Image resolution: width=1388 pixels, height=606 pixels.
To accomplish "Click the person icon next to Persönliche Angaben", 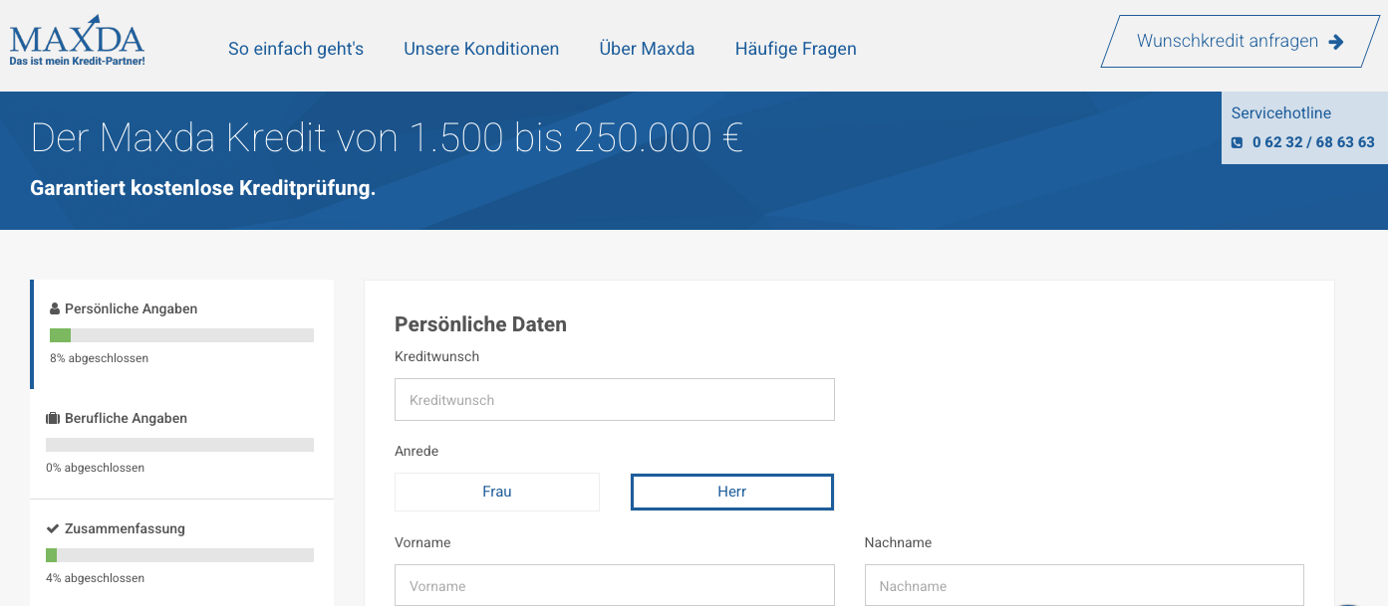I will (x=55, y=309).
